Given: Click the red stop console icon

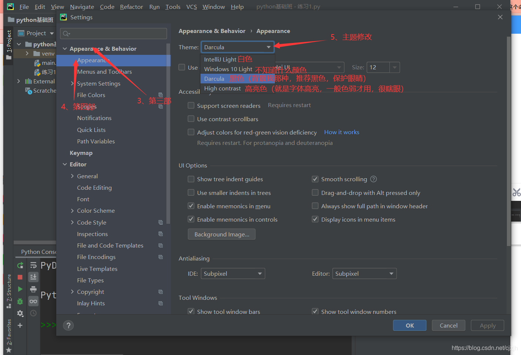Looking at the screenshot, I should [x=20, y=277].
